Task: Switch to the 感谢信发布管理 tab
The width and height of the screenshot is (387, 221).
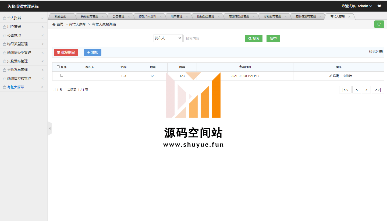Action: [306, 16]
